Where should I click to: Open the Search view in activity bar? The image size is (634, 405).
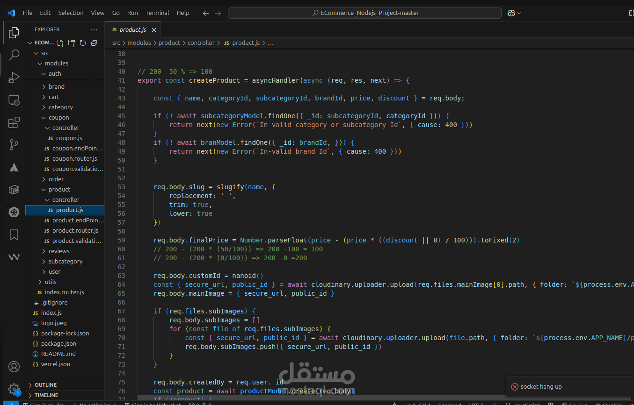pos(14,55)
